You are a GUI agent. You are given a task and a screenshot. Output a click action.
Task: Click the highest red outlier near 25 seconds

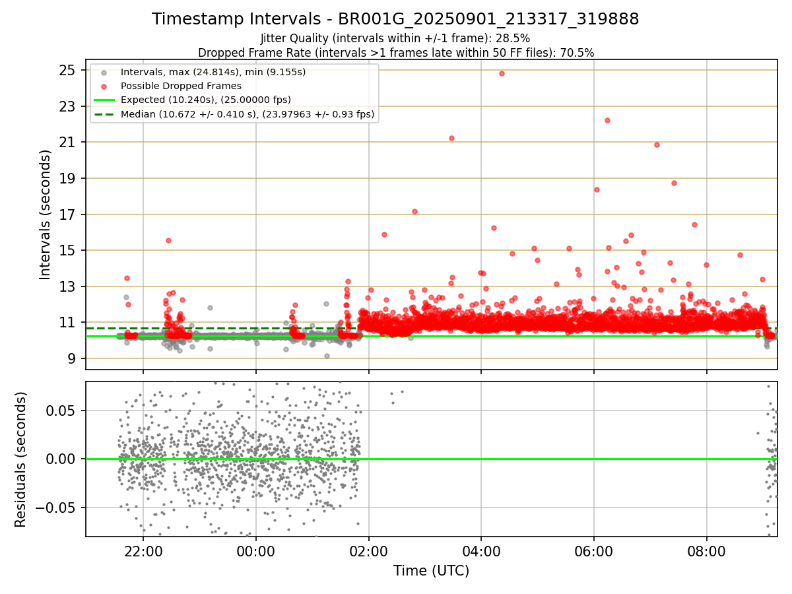point(502,73)
